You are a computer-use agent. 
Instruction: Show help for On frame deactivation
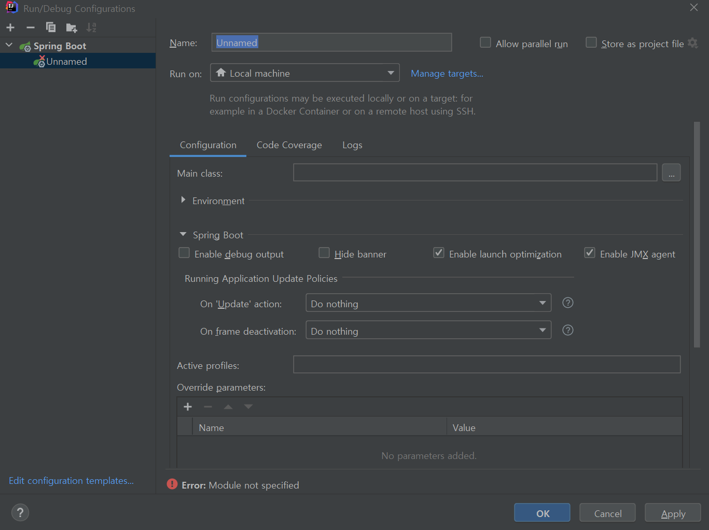[568, 330]
